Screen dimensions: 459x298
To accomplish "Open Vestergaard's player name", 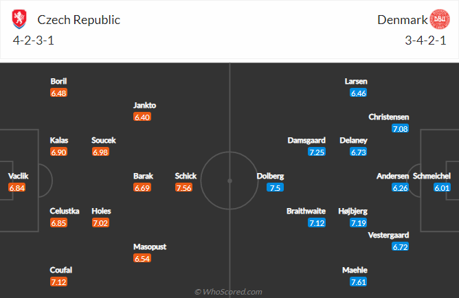I will point(389,235).
